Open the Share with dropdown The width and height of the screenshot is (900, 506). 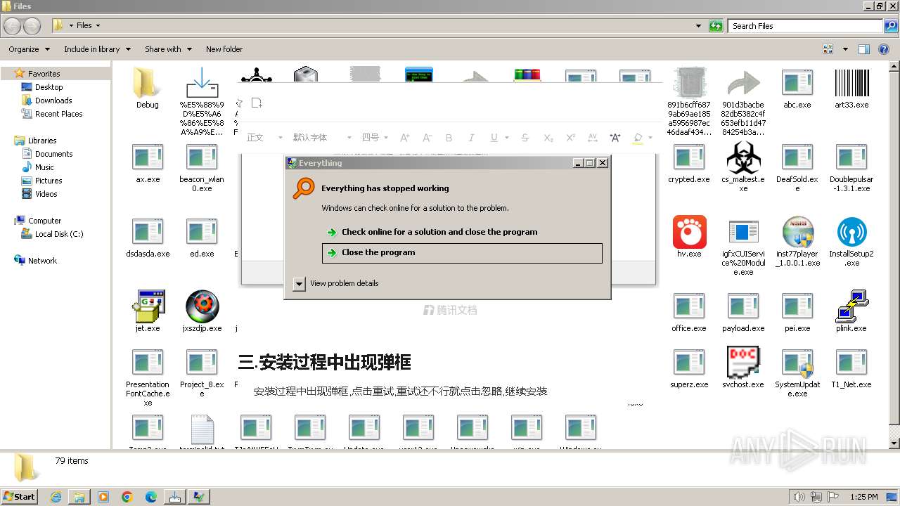pos(167,49)
